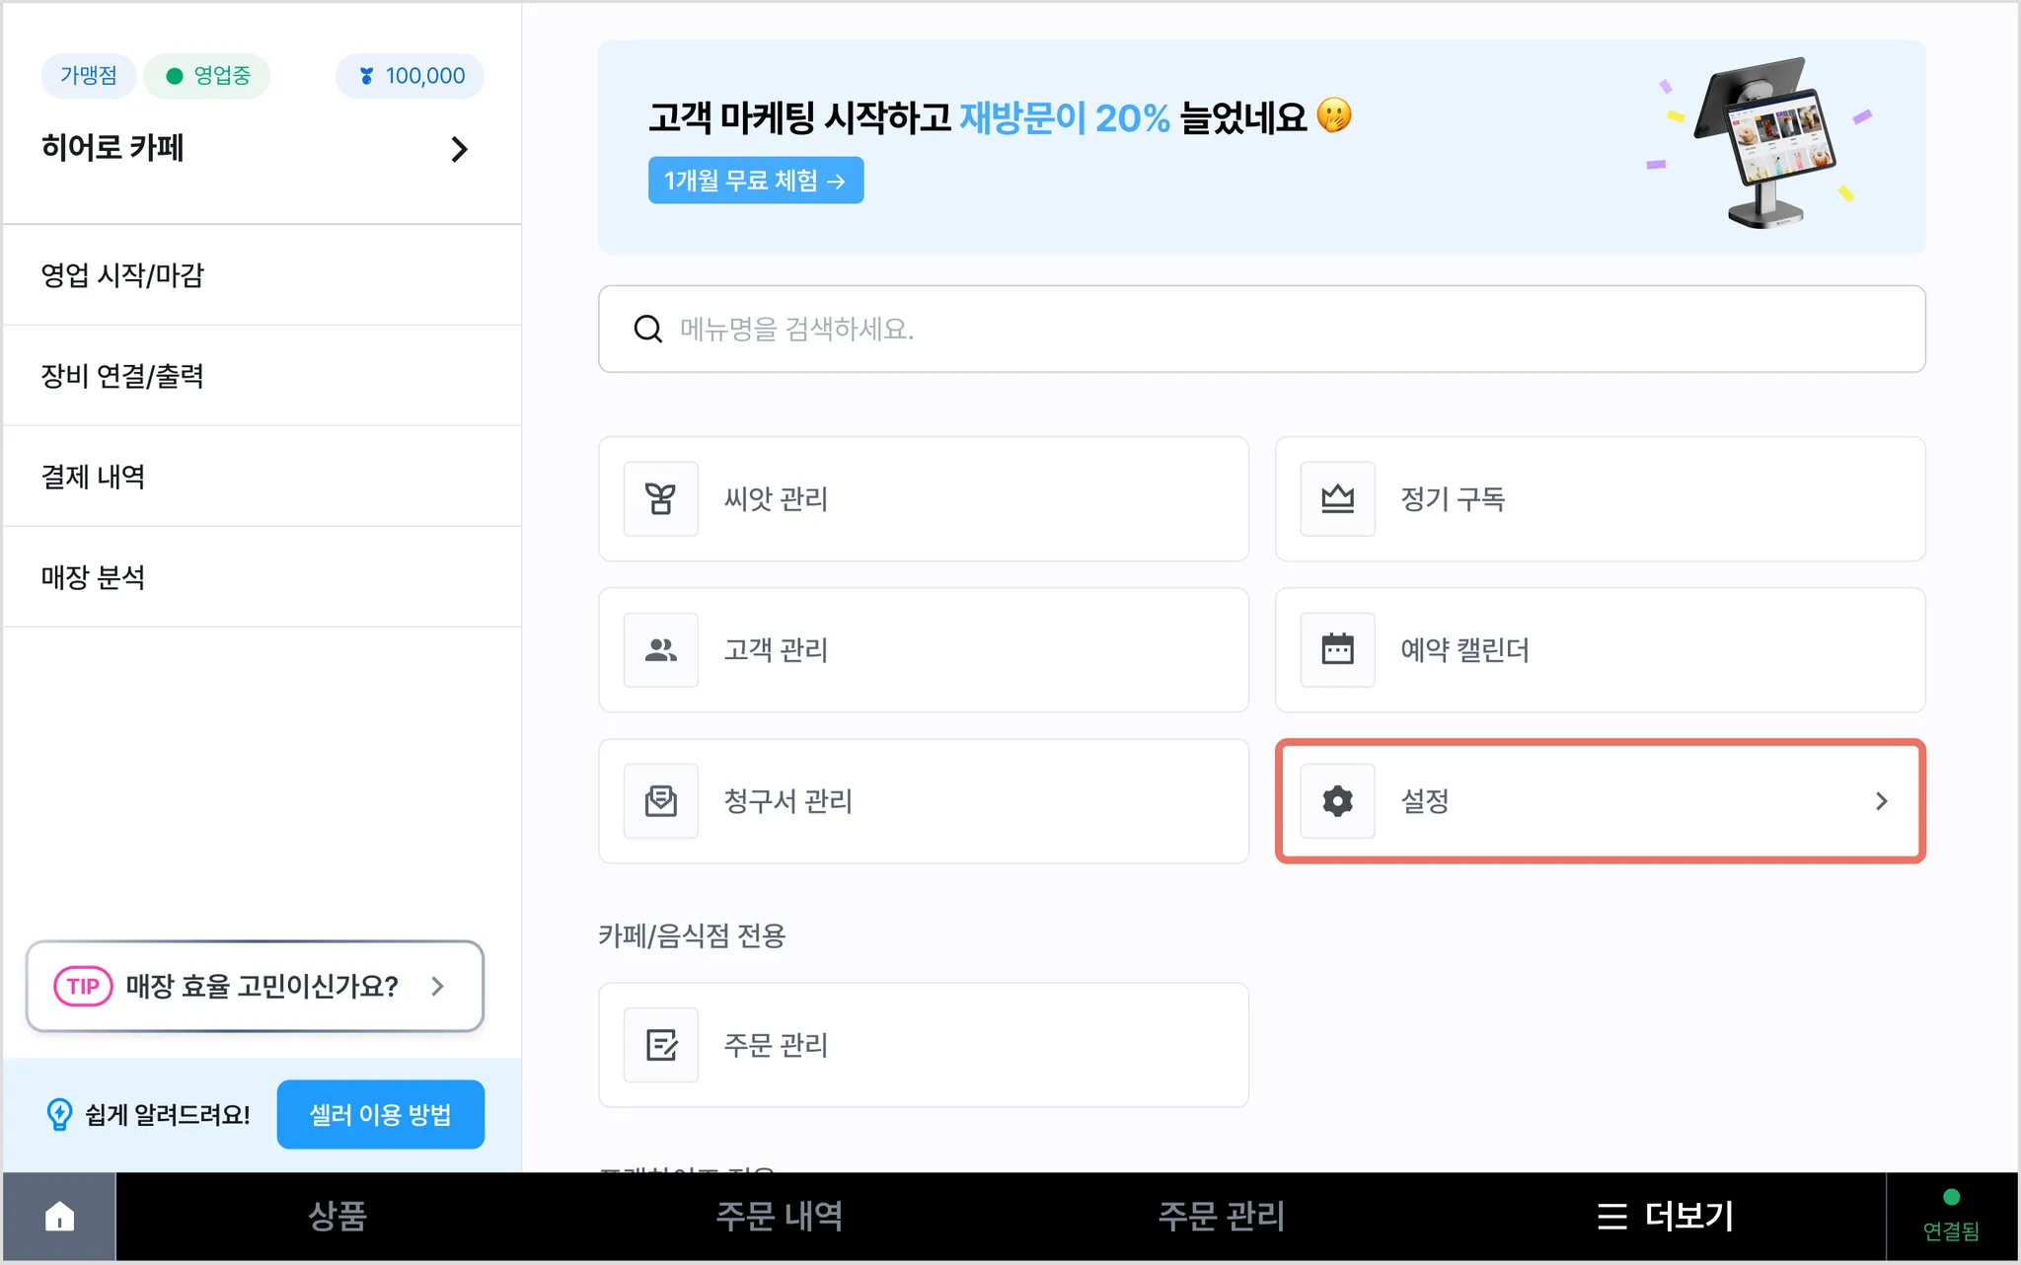Open the 예약 캘린더 calendar icon
2021x1265 pixels.
[x=1337, y=650]
